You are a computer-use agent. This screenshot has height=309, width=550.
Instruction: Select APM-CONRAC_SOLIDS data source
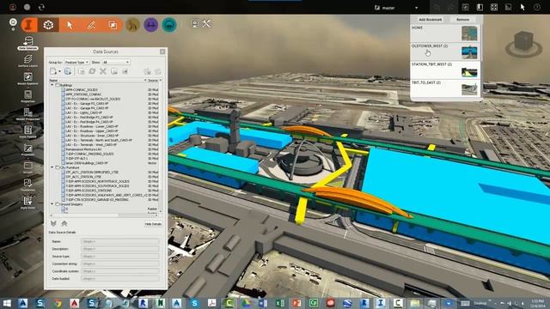point(82,89)
